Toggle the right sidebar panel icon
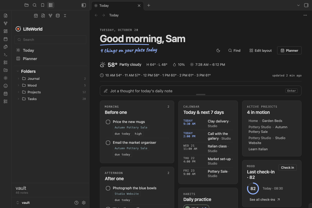 [306, 5]
